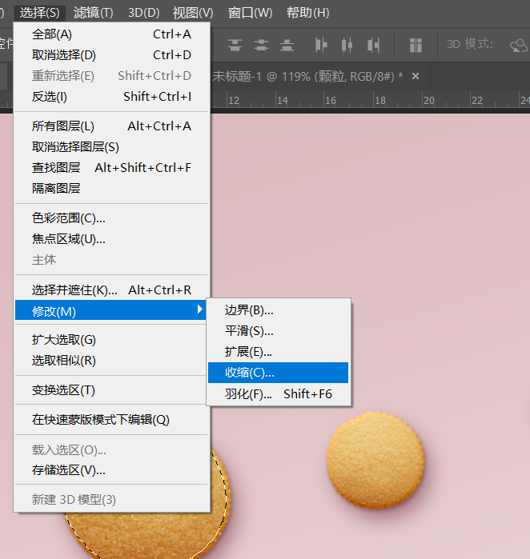Select 扩展(E)... in the submenu
530x559 pixels.
(x=278, y=352)
